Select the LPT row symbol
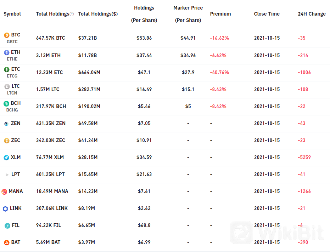This screenshot has height=252, width=330. click(16, 174)
